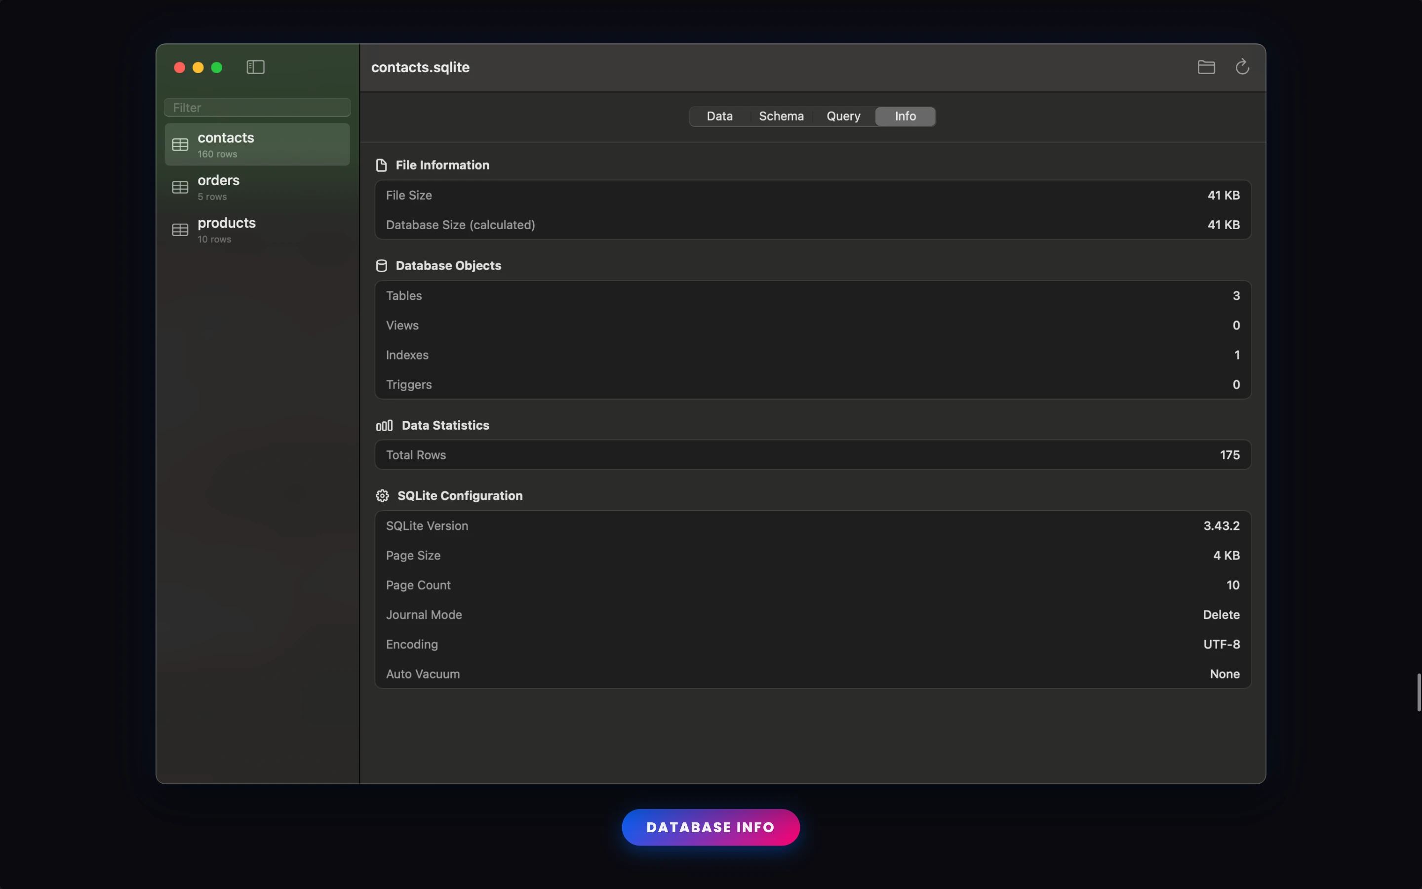Viewport: 1422px width, 889px height.
Task: Select the products table entry
Action: 257,230
